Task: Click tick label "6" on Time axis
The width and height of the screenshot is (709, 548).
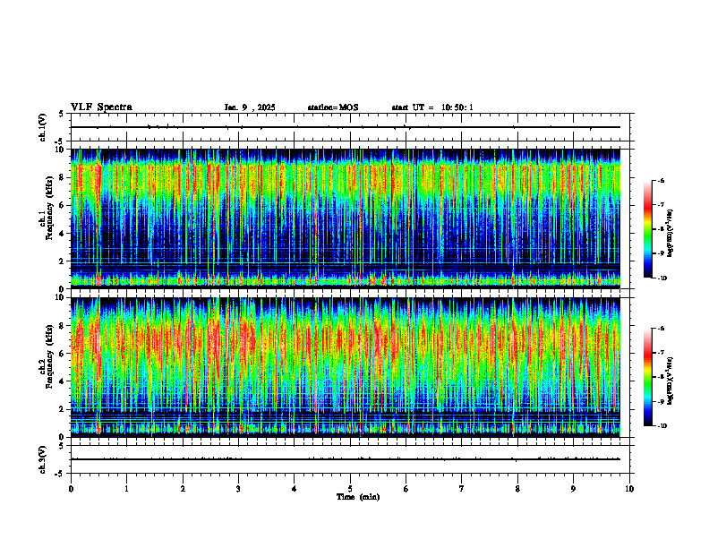Action: coord(406,489)
